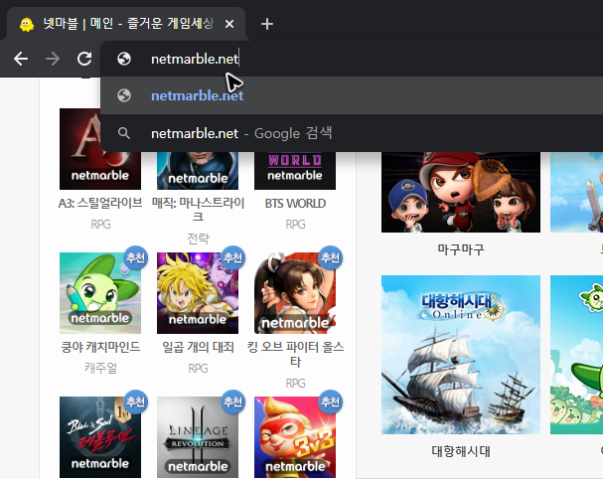Click the 추천 badge on Lineage Revolution
Screen dimensions: 603x479
coord(232,401)
